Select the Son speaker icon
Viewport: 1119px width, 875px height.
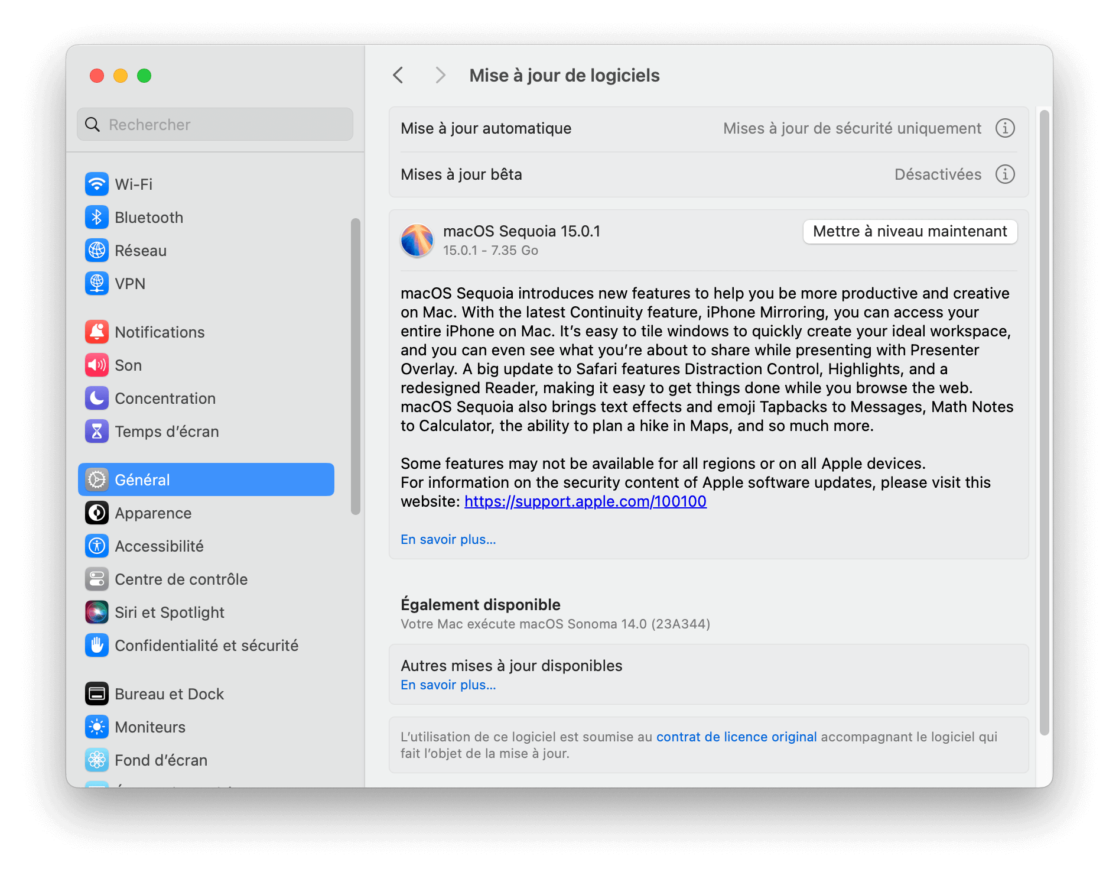[x=97, y=365]
